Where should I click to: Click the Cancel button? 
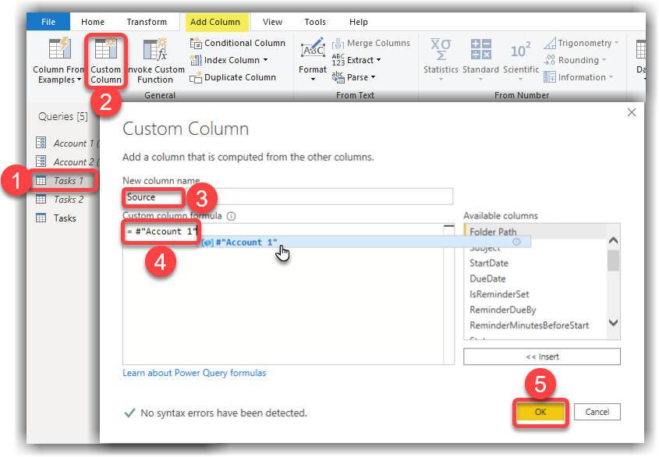(x=597, y=412)
